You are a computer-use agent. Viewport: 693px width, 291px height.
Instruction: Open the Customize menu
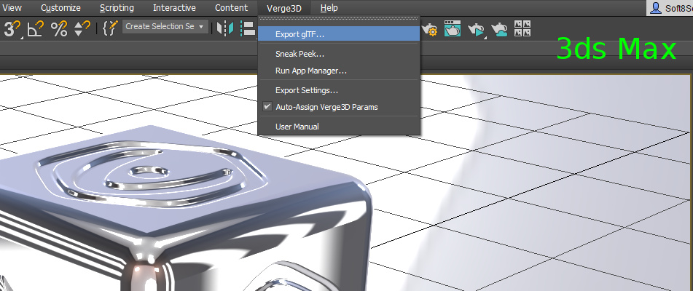click(x=60, y=7)
